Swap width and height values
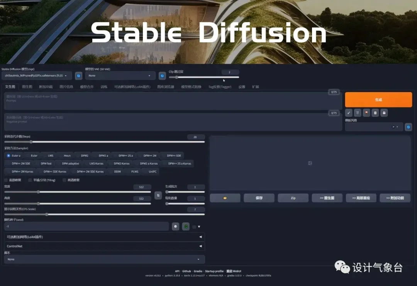The height and width of the screenshot is (286, 417). coord(158,196)
